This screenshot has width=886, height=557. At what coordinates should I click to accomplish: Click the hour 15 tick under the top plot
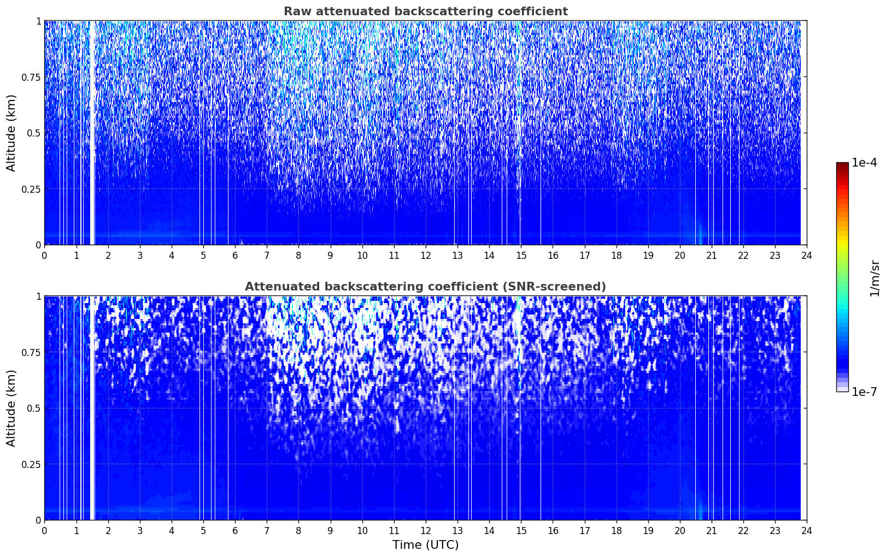(521, 255)
